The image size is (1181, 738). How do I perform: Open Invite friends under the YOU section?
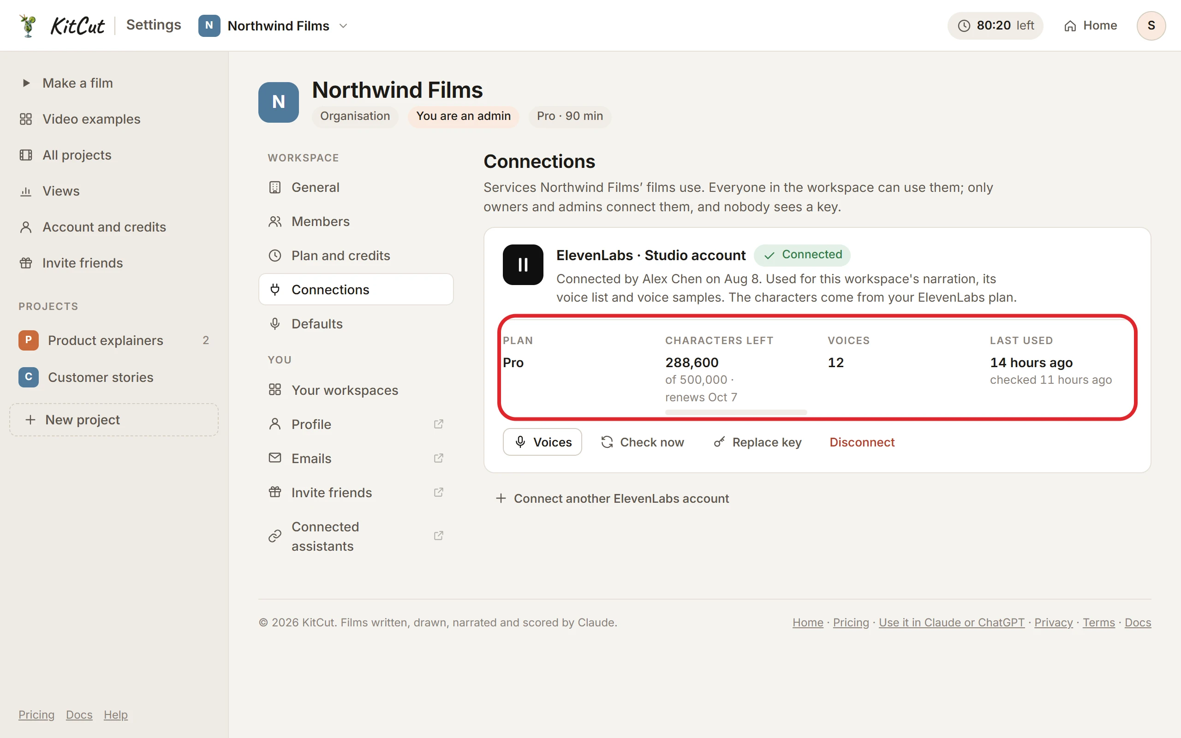(356, 493)
